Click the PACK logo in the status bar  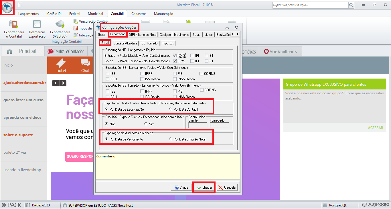coord(12,205)
